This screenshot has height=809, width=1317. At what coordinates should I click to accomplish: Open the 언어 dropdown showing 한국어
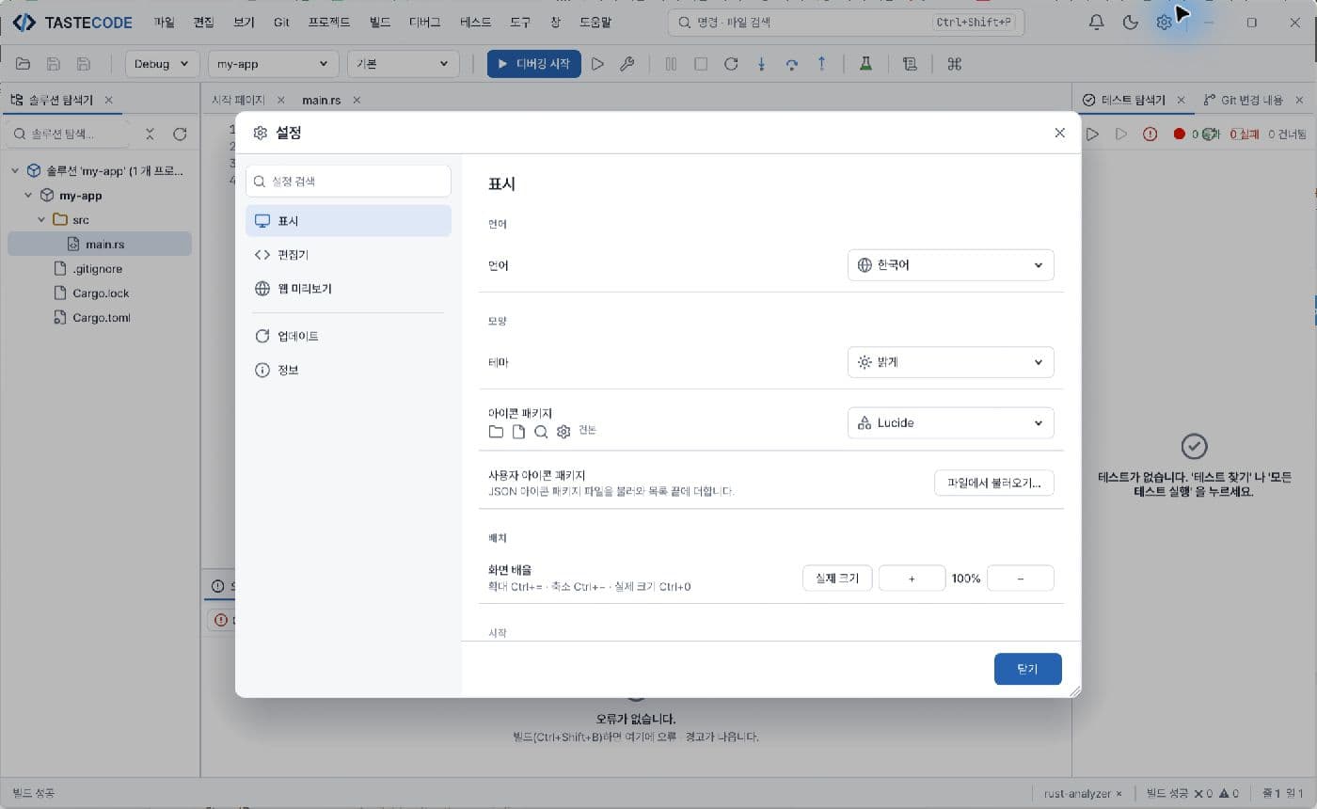pos(950,265)
